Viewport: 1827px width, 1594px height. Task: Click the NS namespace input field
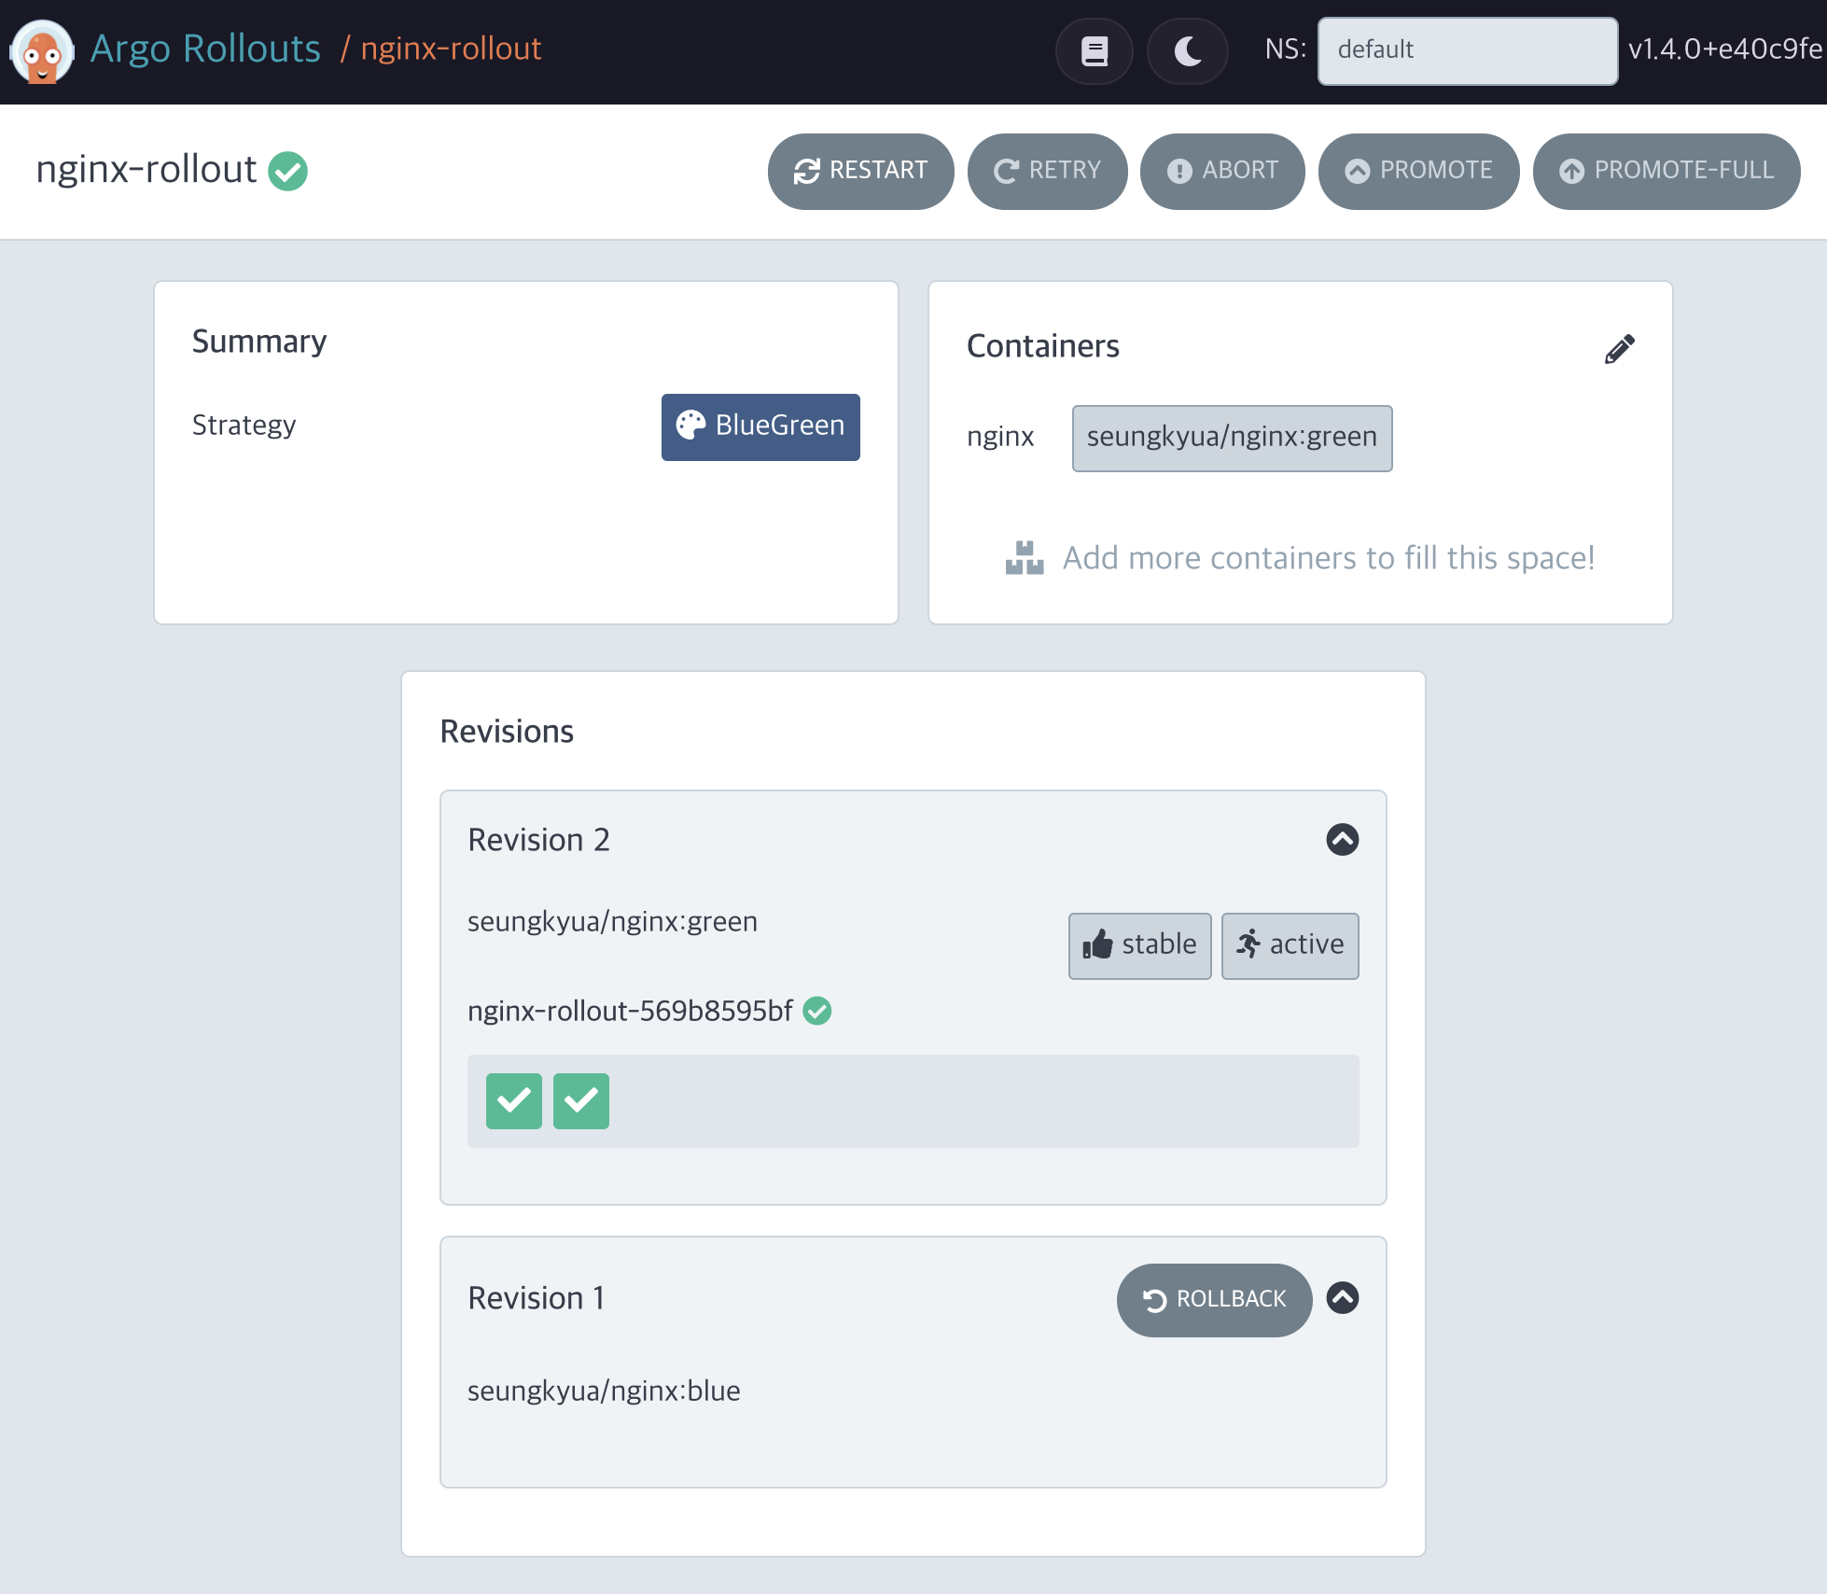1467,50
